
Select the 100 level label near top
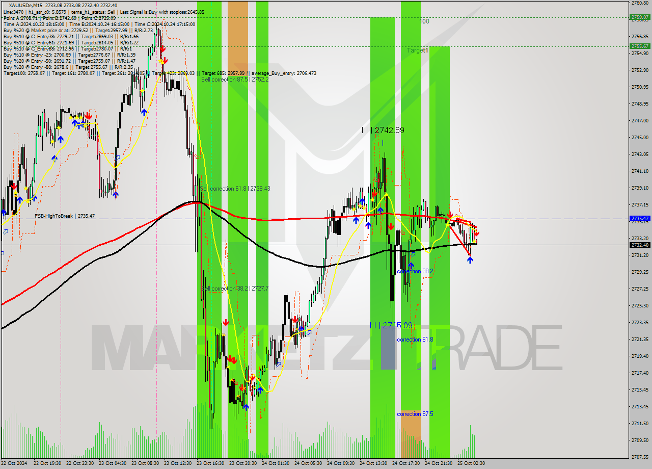tap(424, 21)
